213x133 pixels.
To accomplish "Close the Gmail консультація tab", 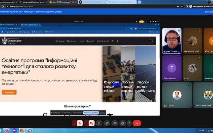I will pyautogui.click(x=46, y=2).
